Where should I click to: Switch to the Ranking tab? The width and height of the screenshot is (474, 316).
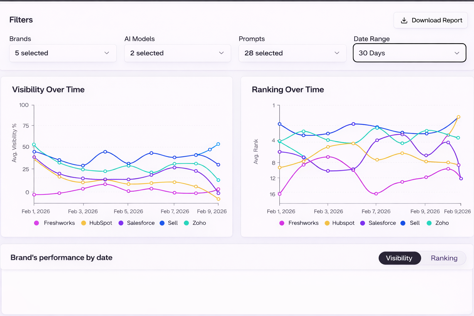click(x=444, y=258)
